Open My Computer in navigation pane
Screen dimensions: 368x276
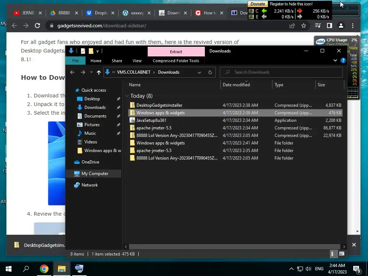tap(95, 174)
